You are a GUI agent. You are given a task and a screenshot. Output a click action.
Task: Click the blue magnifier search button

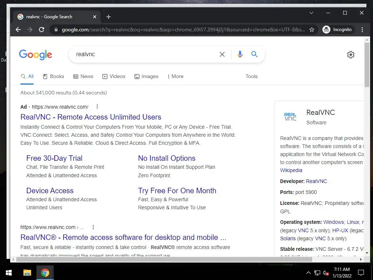[x=254, y=54]
